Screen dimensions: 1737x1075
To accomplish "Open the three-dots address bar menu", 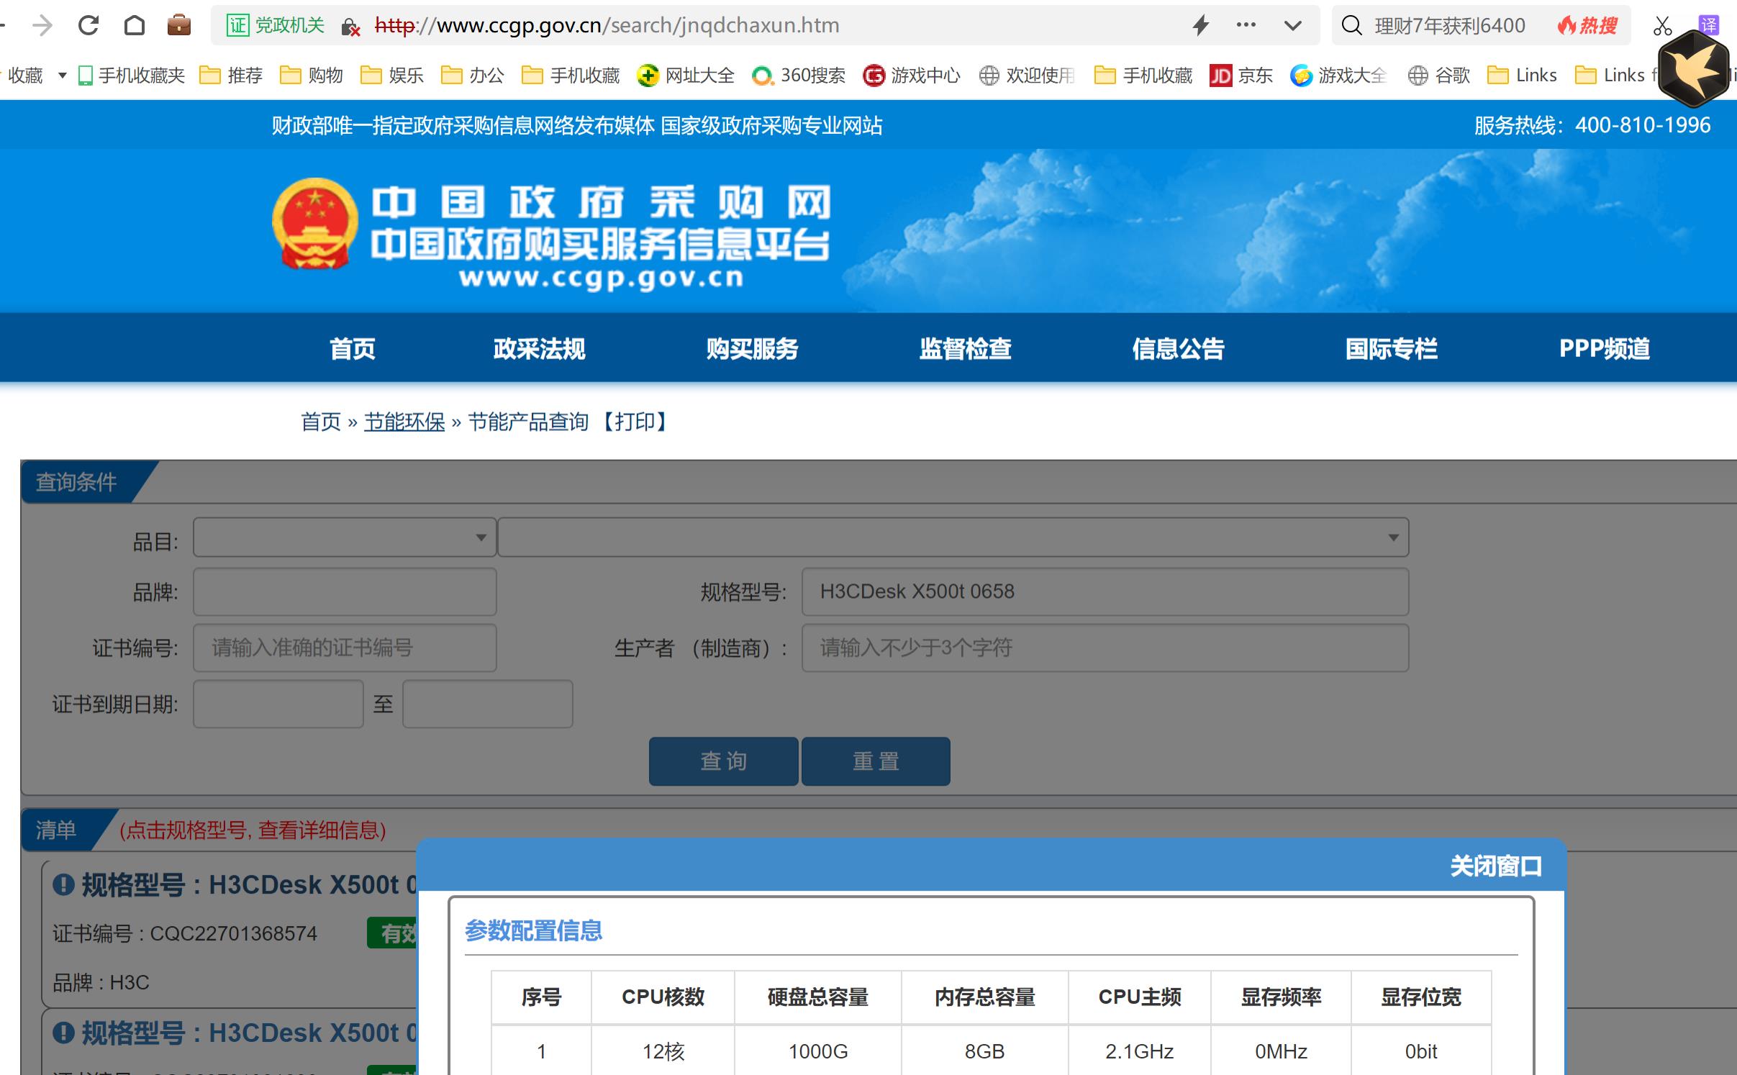I will (1246, 25).
